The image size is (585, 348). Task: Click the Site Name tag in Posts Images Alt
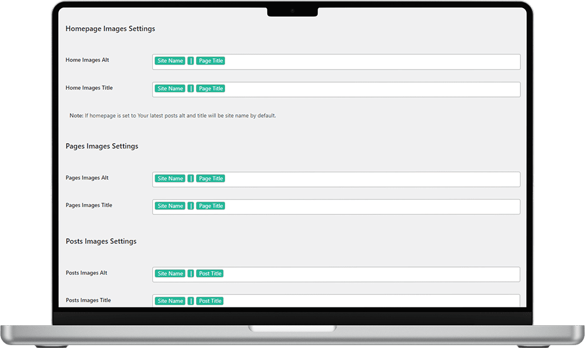point(170,273)
